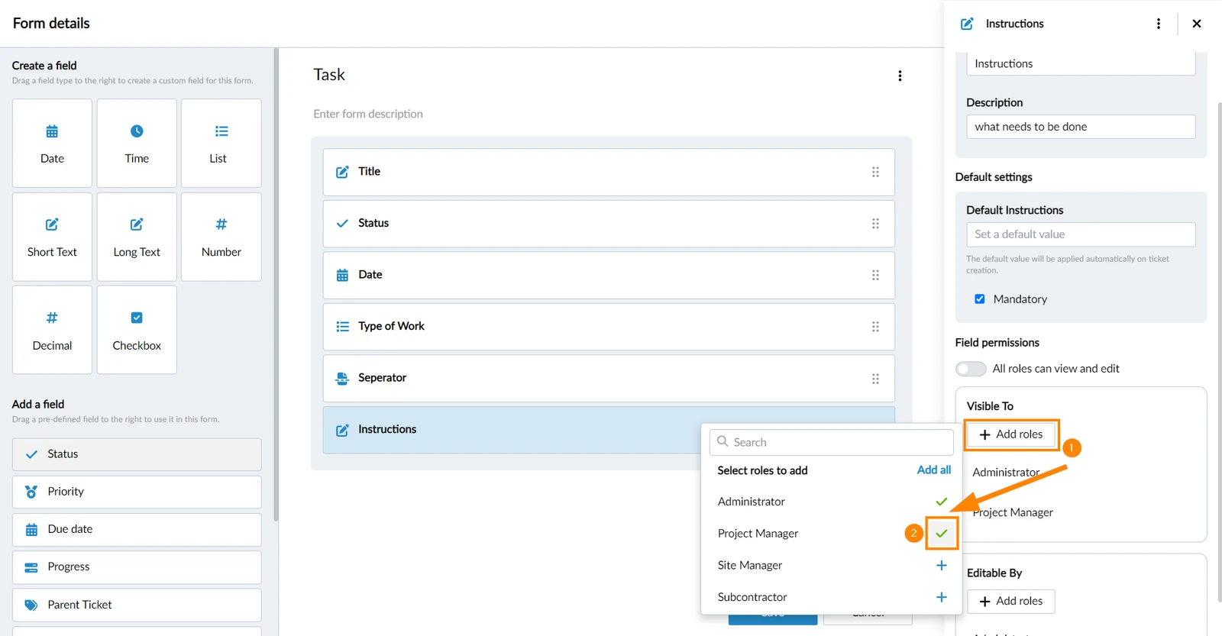Uncheck the Mandatory checkbox
Viewport: 1222px width, 636px height.
click(980, 299)
